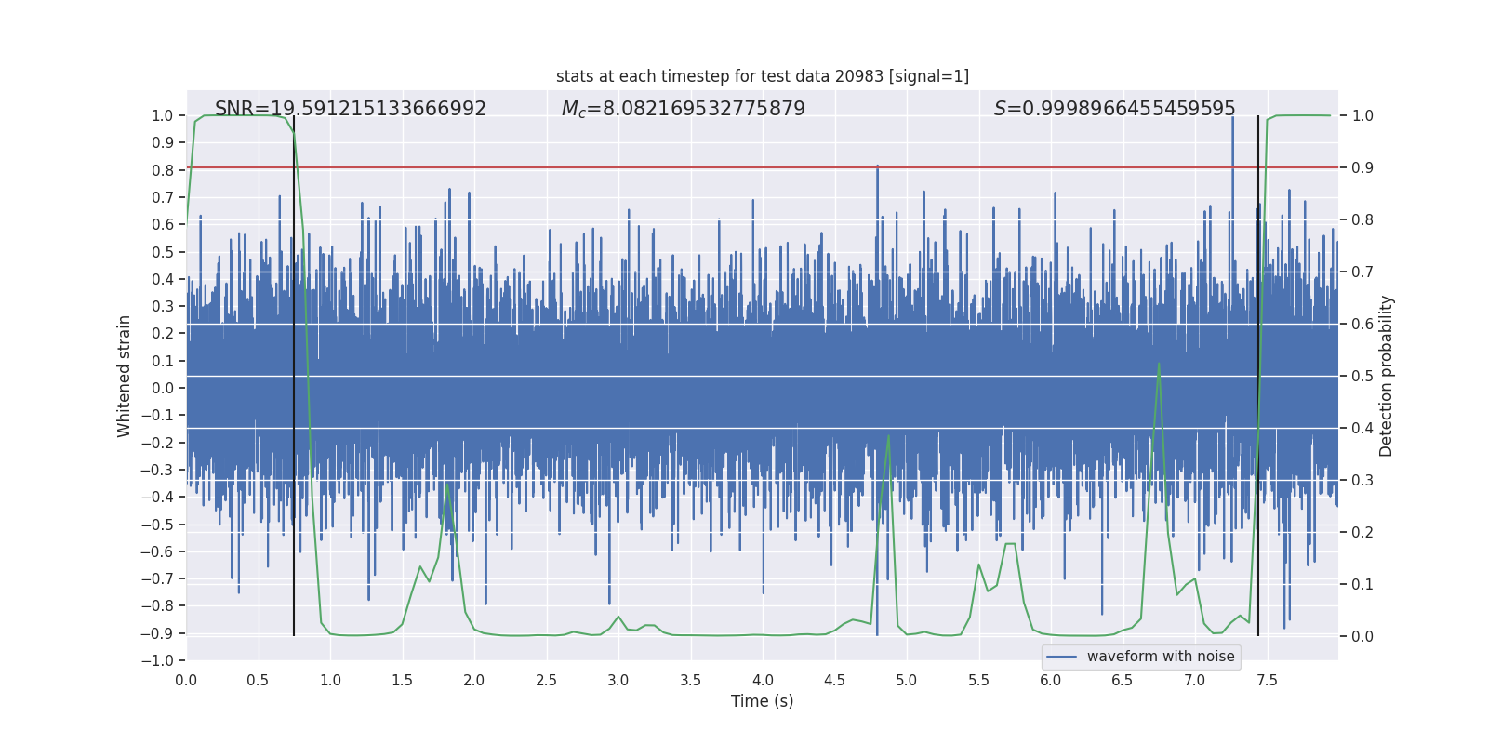Click the 'Time (s)' x-axis label
Viewport: 1488px width, 744px height.
tap(763, 701)
